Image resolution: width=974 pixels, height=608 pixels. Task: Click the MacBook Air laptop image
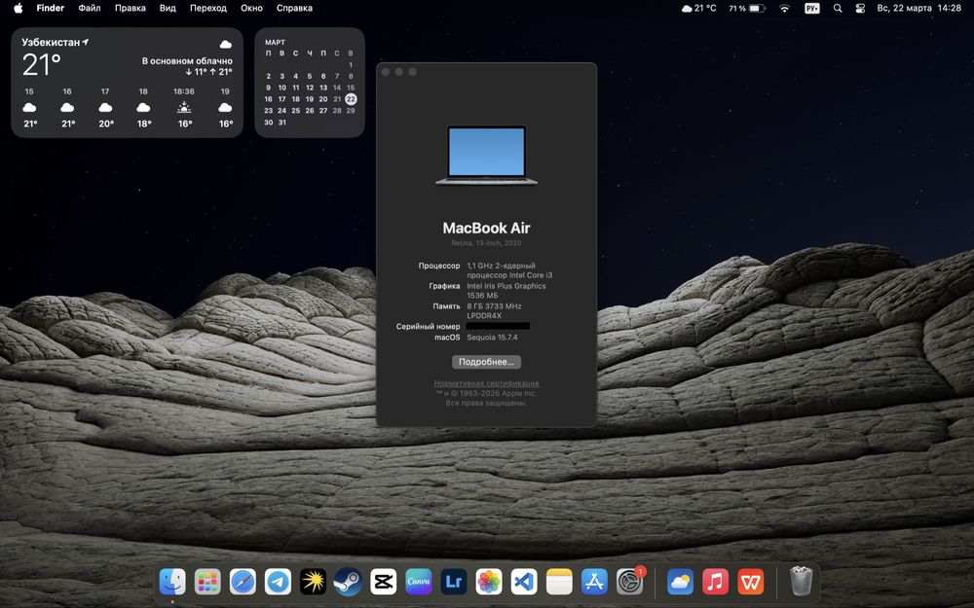tap(486, 155)
